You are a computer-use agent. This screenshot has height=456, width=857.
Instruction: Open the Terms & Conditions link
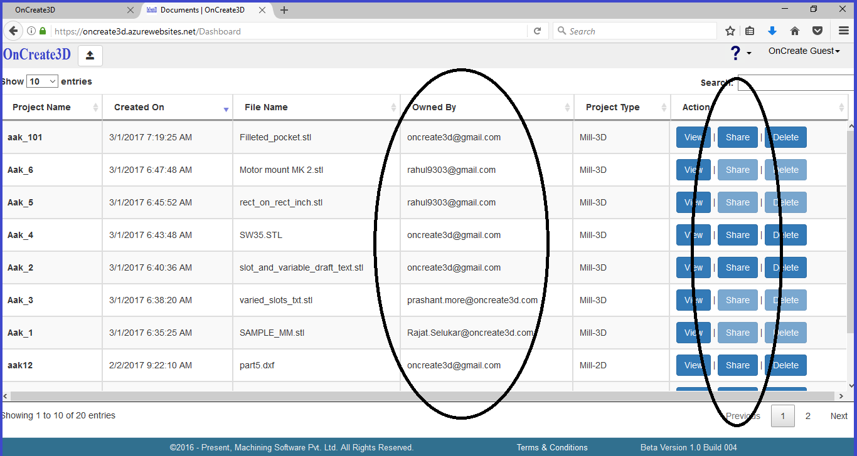tap(552, 447)
